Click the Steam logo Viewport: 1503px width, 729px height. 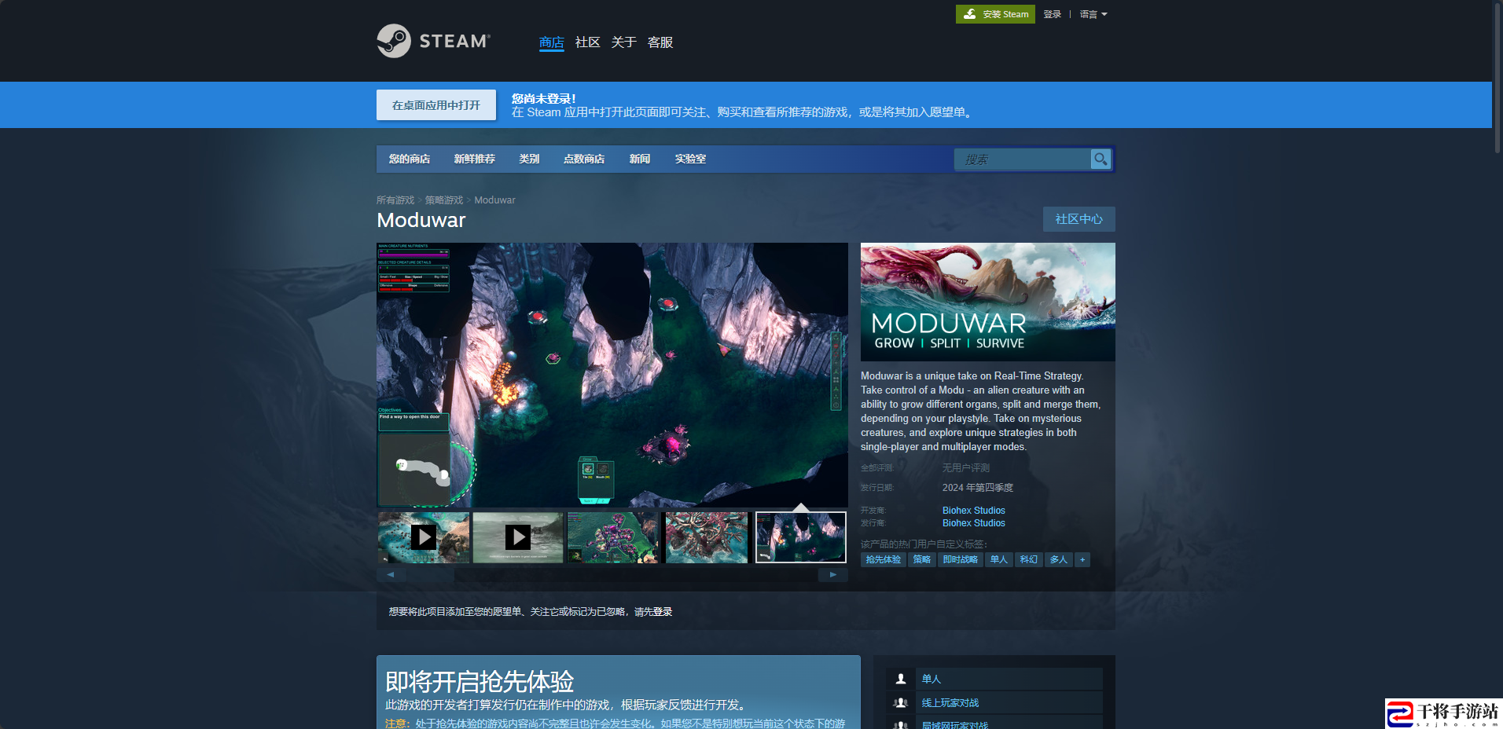click(434, 41)
